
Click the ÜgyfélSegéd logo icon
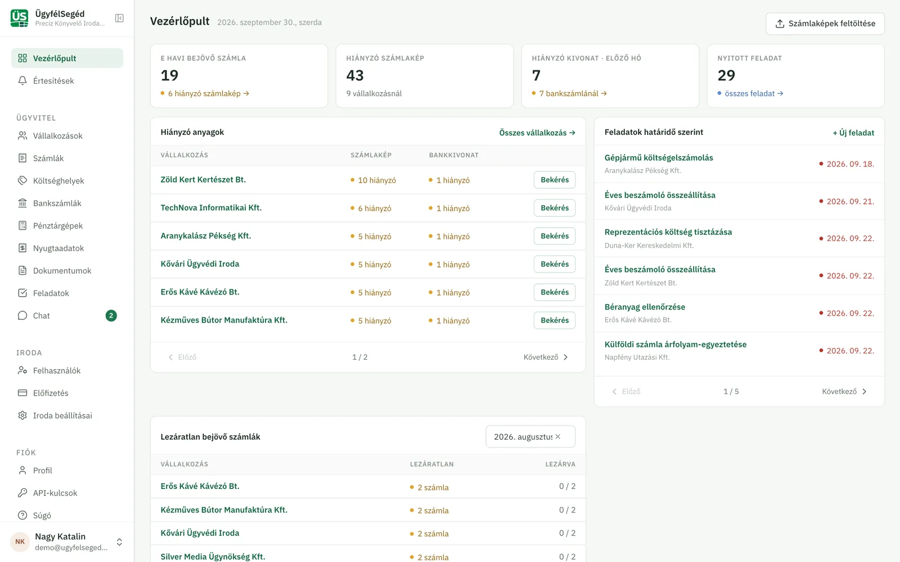(x=19, y=18)
